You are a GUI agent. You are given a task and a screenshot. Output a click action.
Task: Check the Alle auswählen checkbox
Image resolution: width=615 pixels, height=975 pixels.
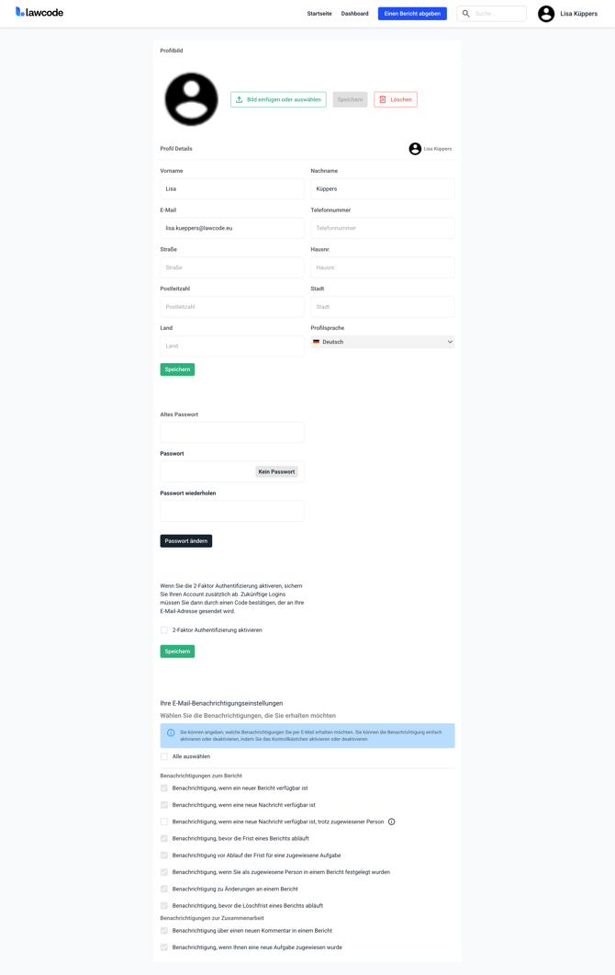[164, 756]
